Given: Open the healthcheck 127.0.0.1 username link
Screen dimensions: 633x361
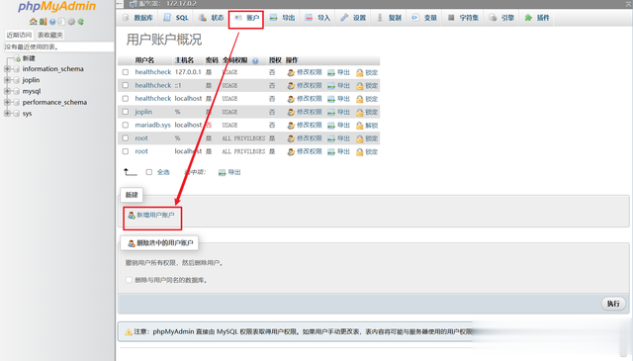Looking at the screenshot, I should (x=153, y=72).
